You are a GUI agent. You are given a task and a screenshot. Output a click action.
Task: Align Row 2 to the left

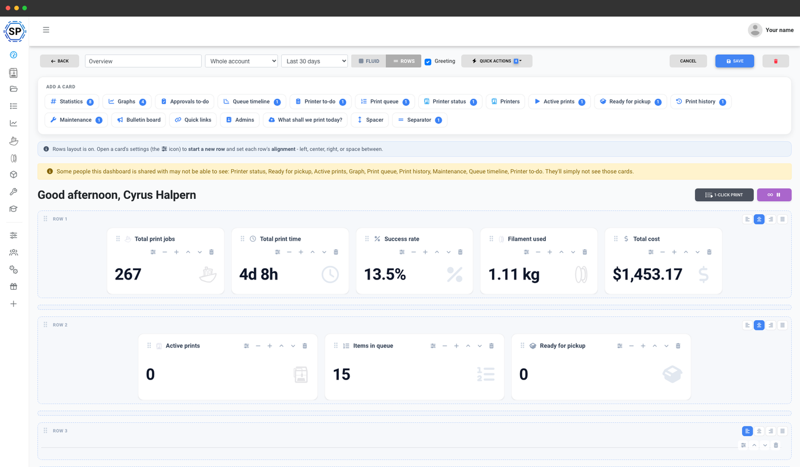pos(747,325)
